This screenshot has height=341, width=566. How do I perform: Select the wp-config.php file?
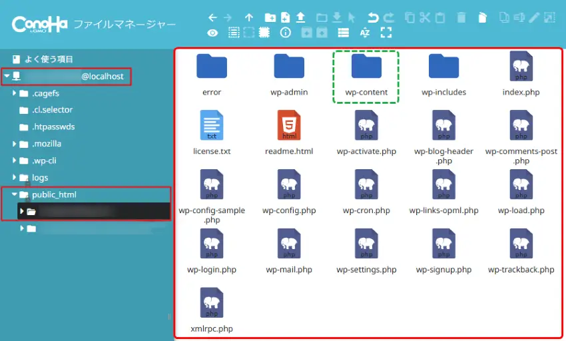pyautogui.click(x=289, y=193)
